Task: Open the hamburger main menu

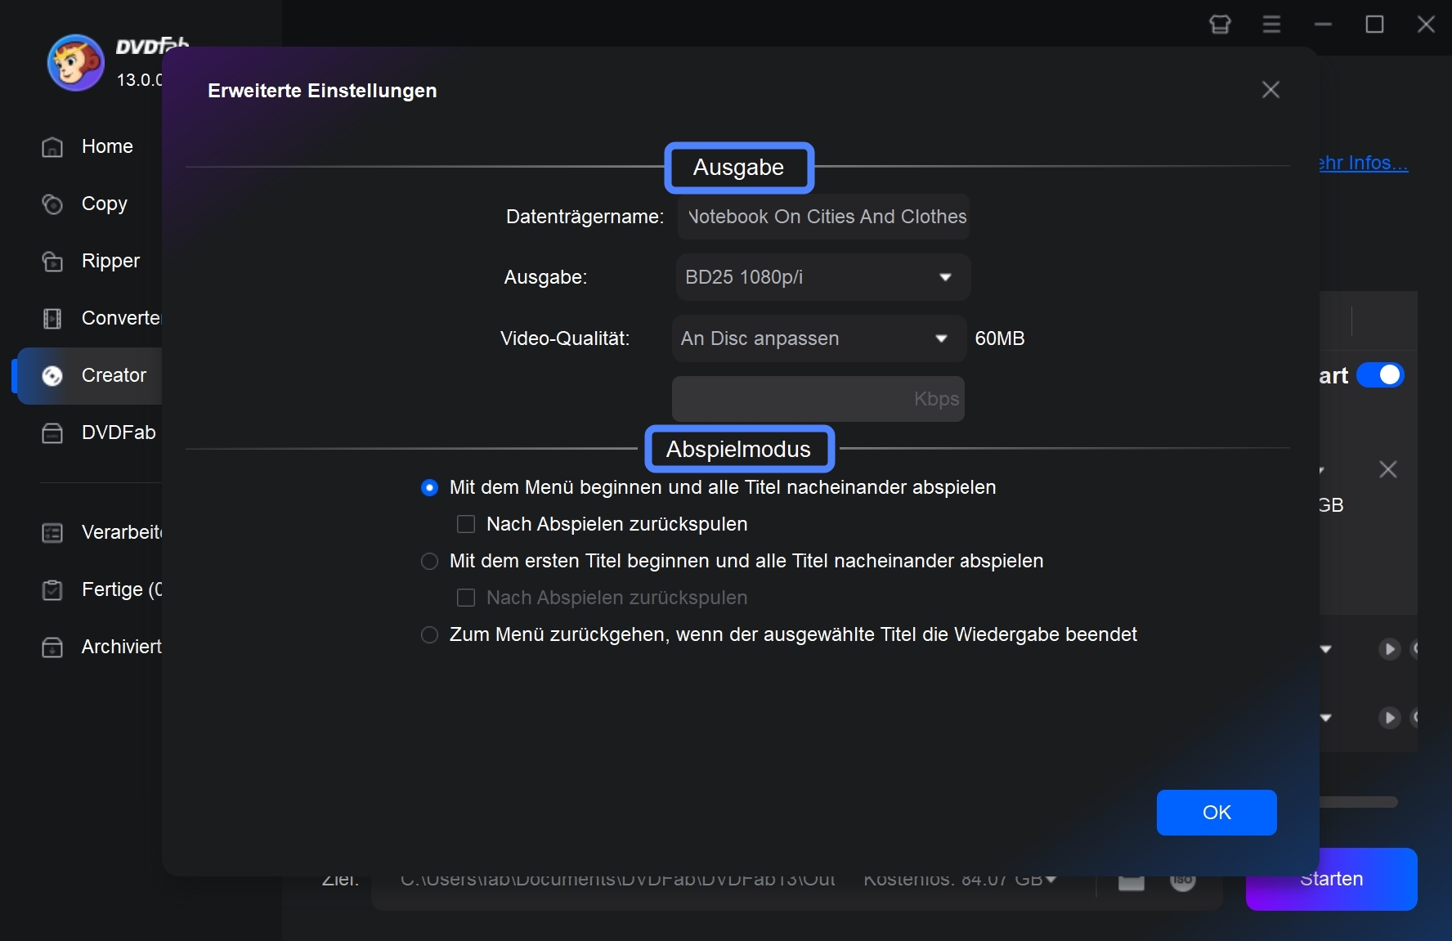Action: (1271, 25)
